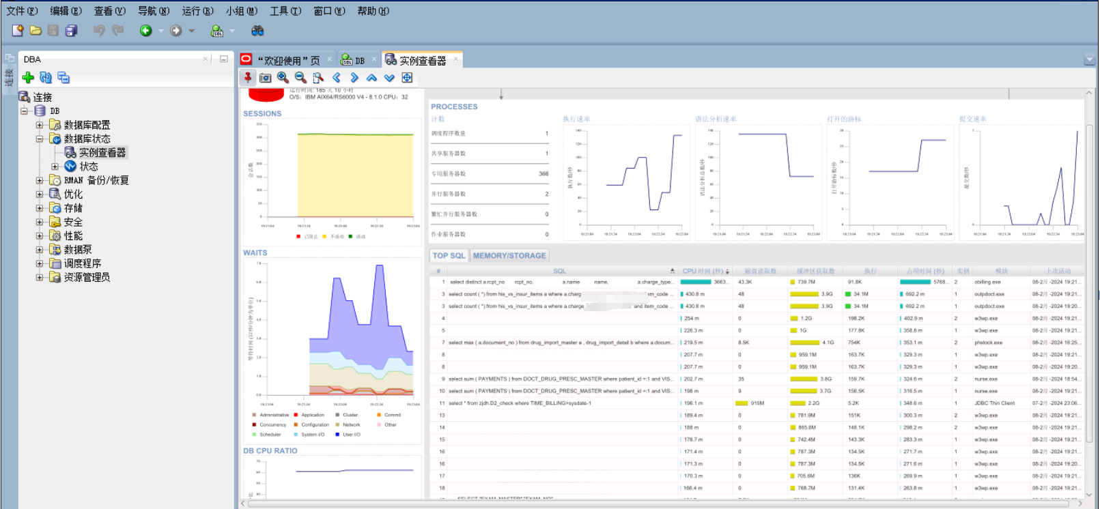The height and width of the screenshot is (509, 1100).
Task: Click the Zoom In magnifier icon
Action: click(x=283, y=78)
